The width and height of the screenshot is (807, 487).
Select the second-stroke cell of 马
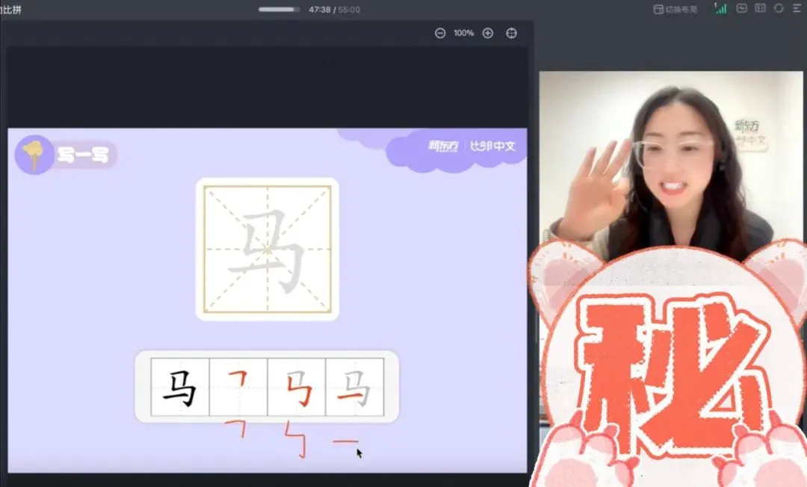click(297, 387)
